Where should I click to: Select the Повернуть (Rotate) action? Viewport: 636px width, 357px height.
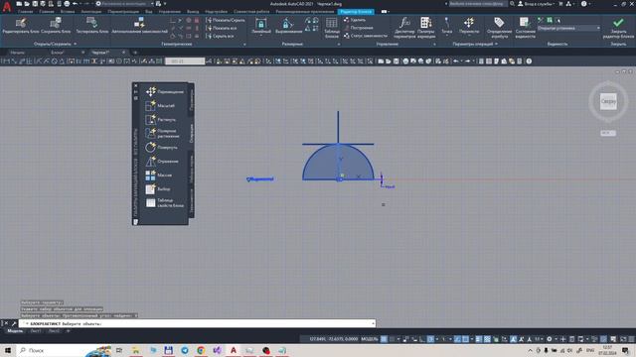(161, 148)
